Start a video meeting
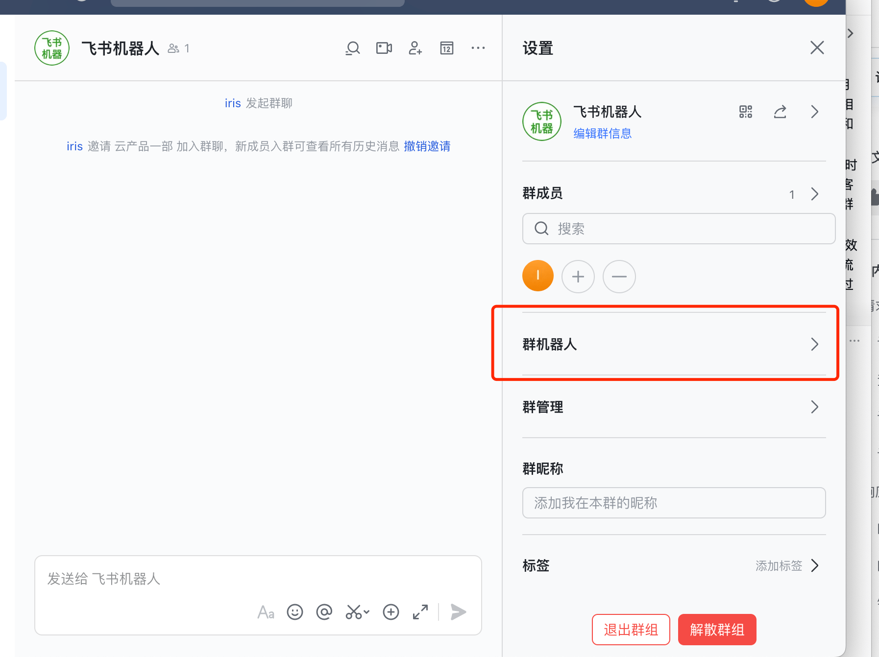Screen dimensions: 879x657 (384, 48)
